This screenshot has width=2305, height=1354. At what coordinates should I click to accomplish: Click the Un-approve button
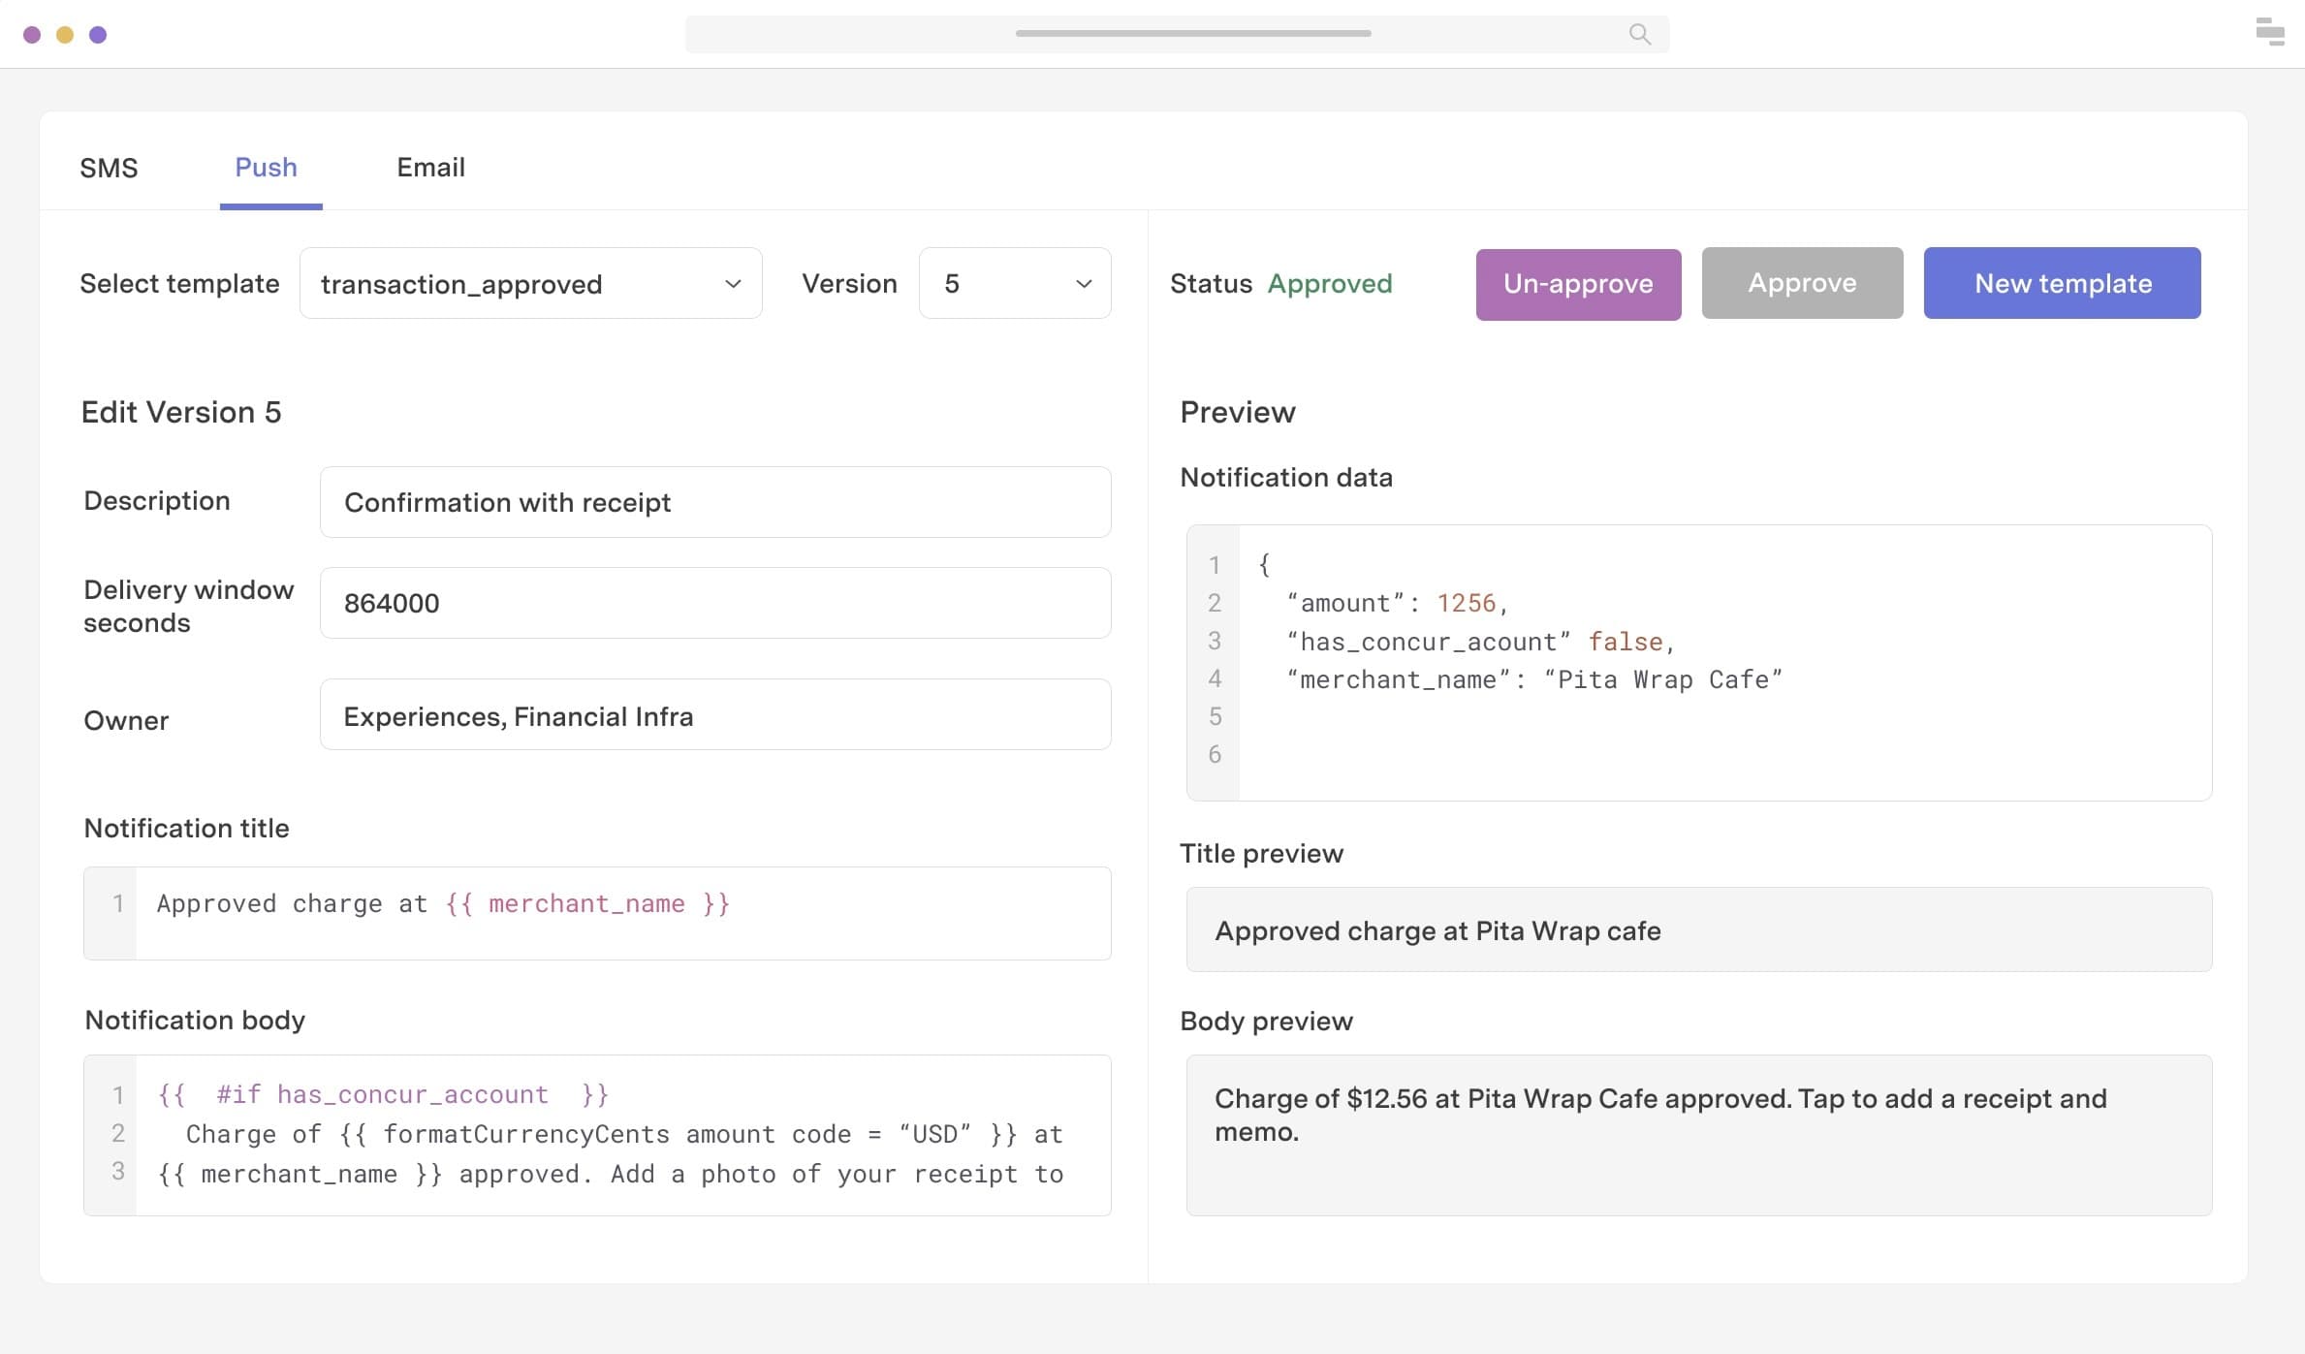click(1578, 283)
